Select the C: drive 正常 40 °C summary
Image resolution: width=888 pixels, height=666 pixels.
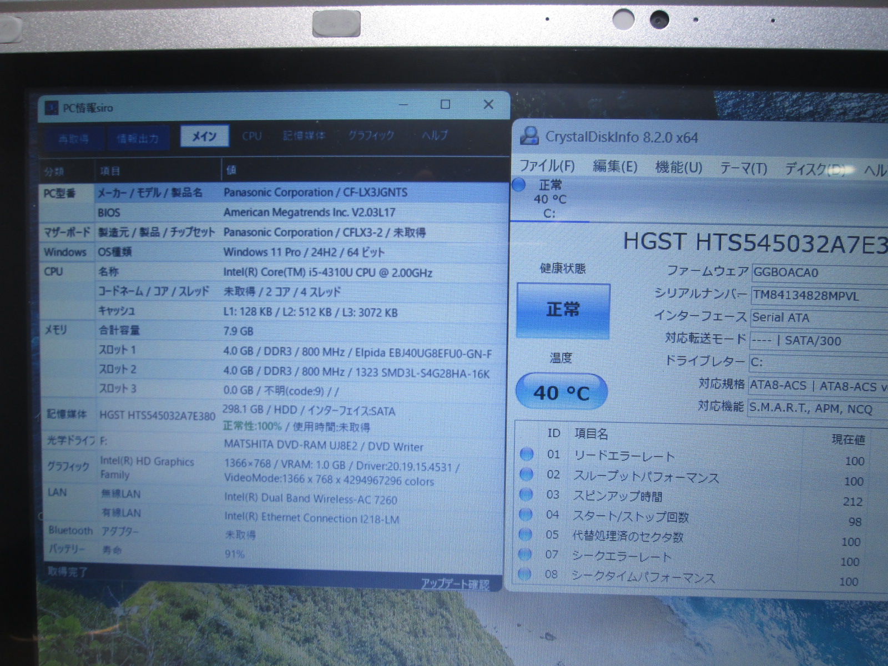tap(549, 199)
